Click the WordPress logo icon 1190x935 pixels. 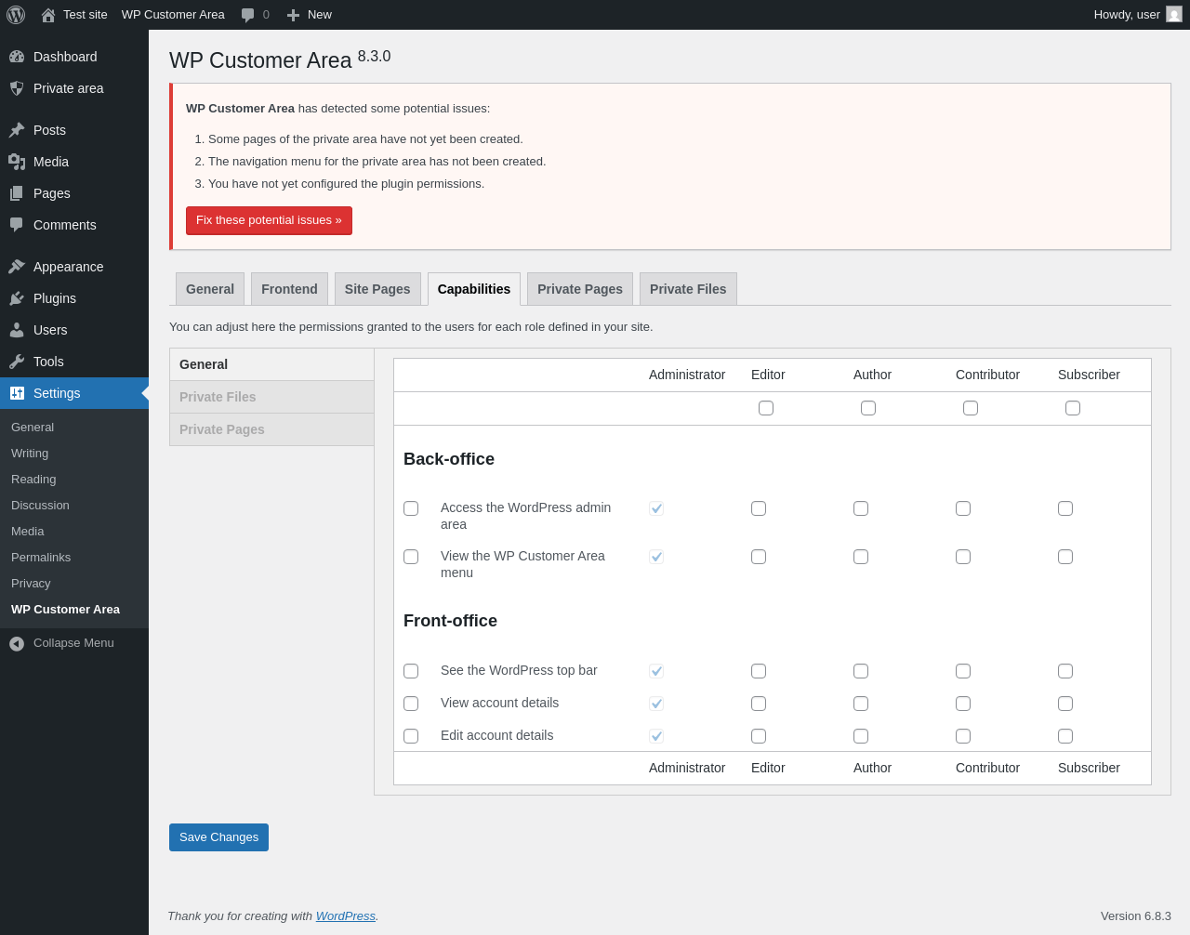click(x=16, y=15)
